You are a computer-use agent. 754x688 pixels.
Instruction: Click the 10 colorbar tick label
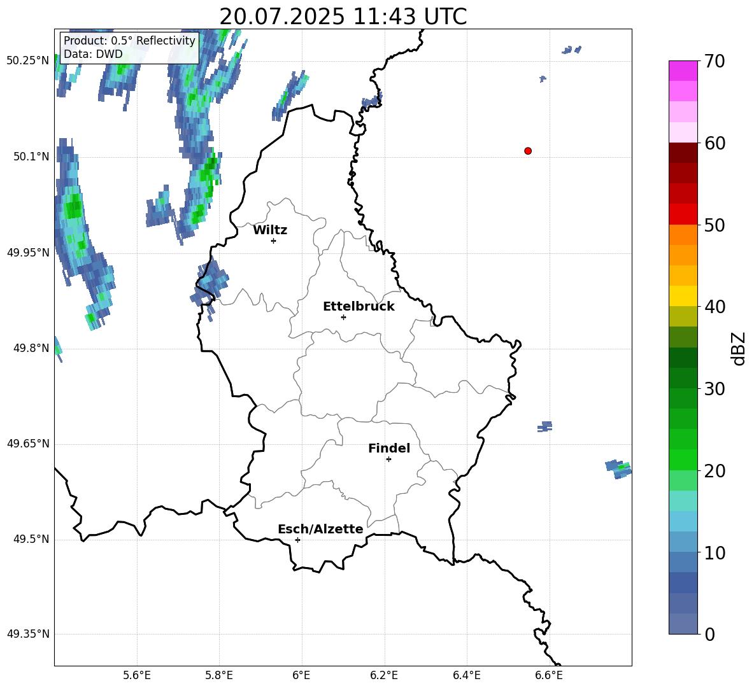tap(715, 553)
